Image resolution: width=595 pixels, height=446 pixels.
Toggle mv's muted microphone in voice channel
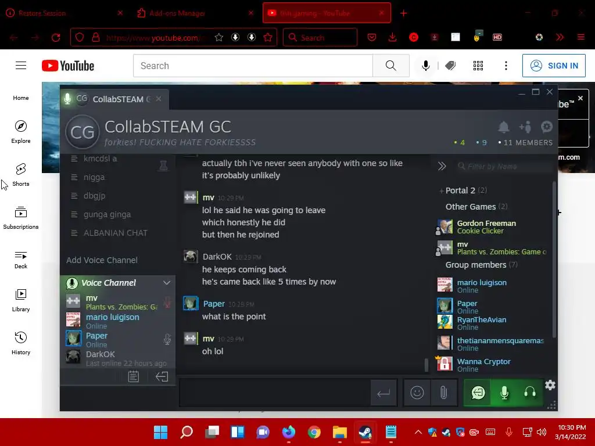[x=167, y=302]
